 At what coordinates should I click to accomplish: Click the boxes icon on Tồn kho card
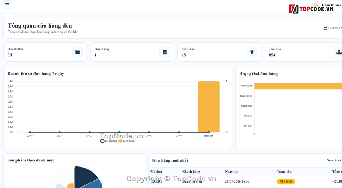(x=338, y=52)
